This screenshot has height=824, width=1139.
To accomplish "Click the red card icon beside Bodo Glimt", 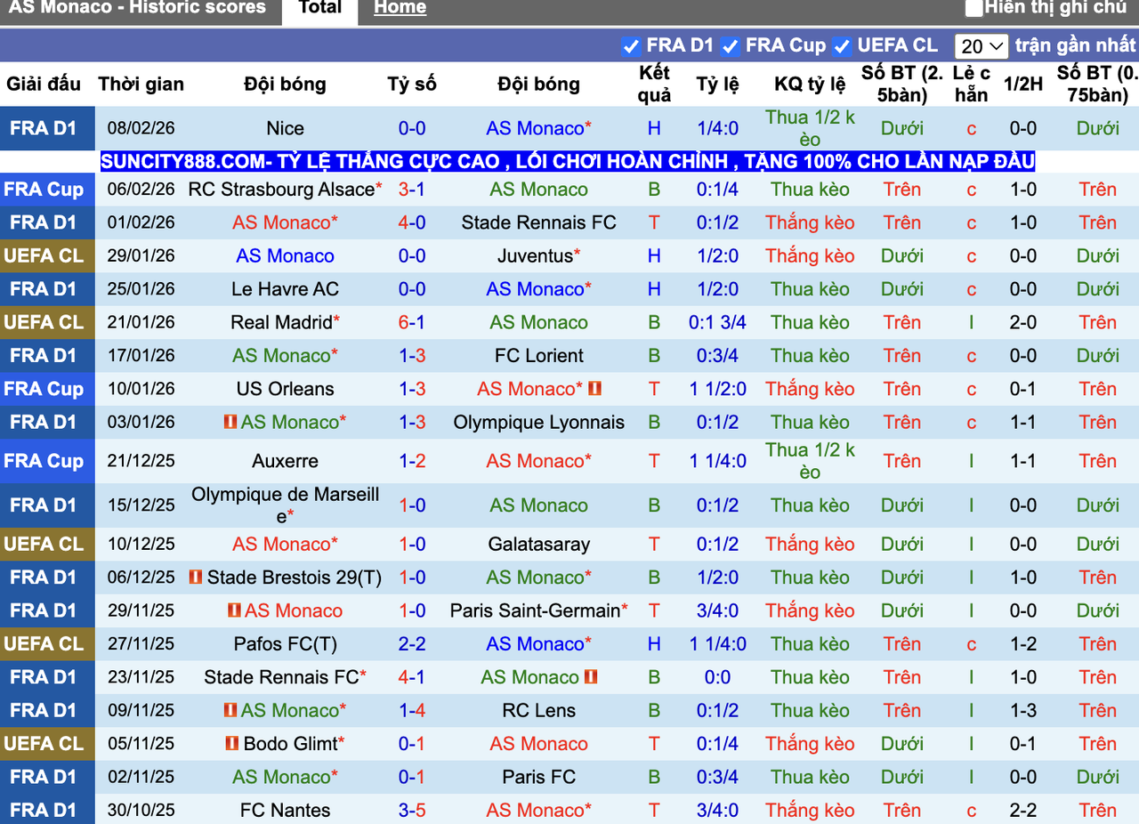I will (x=232, y=743).
